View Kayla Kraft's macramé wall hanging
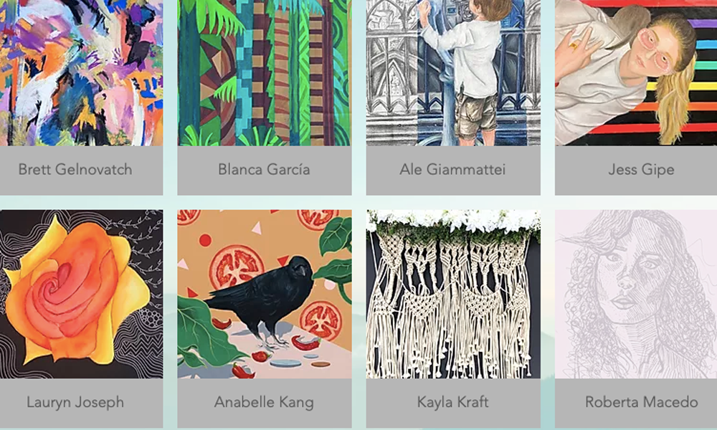Viewport: 717px width, 430px height. coord(453,294)
